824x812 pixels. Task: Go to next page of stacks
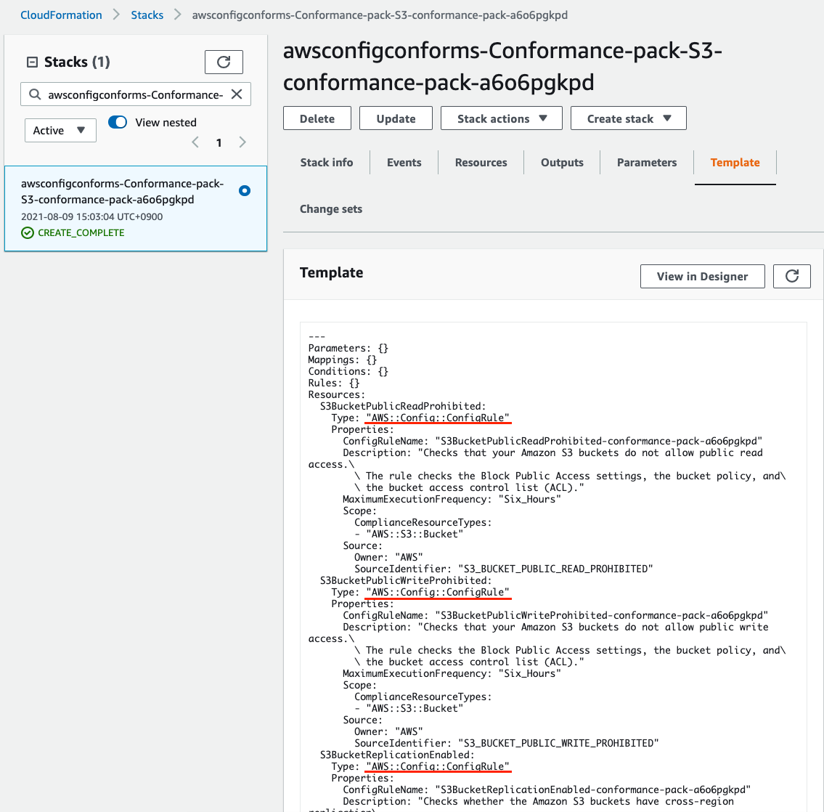click(242, 142)
